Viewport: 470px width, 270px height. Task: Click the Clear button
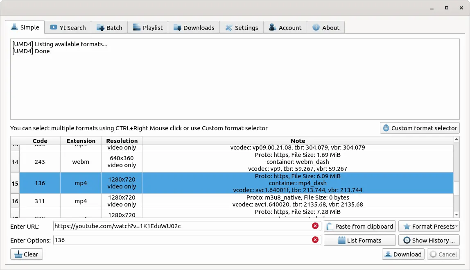click(x=27, y=254)
